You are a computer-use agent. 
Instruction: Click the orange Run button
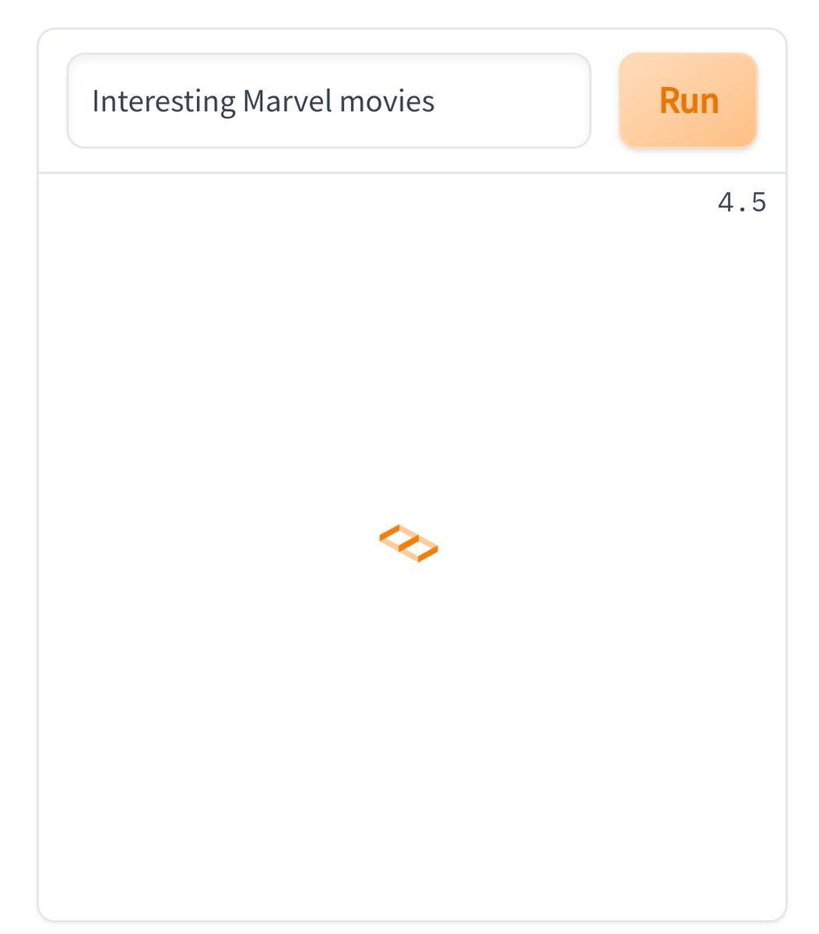[688, 100]
